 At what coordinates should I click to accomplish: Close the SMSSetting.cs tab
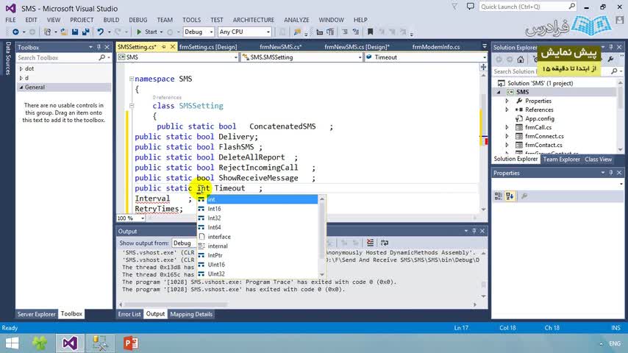tap(173, 47)
